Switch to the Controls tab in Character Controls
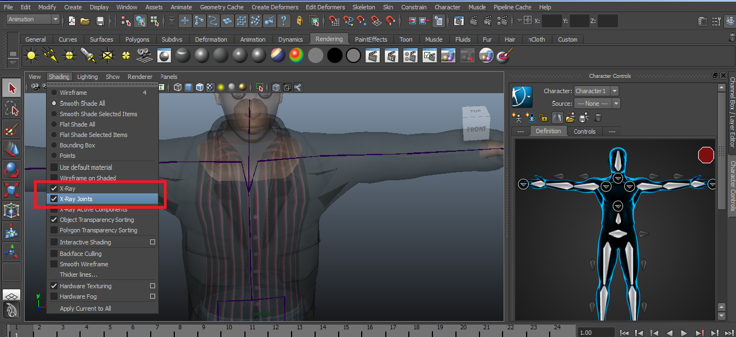 584,131
